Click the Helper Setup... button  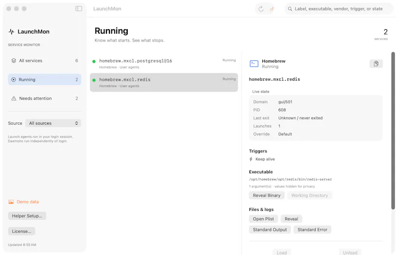[x=27, y=216]
